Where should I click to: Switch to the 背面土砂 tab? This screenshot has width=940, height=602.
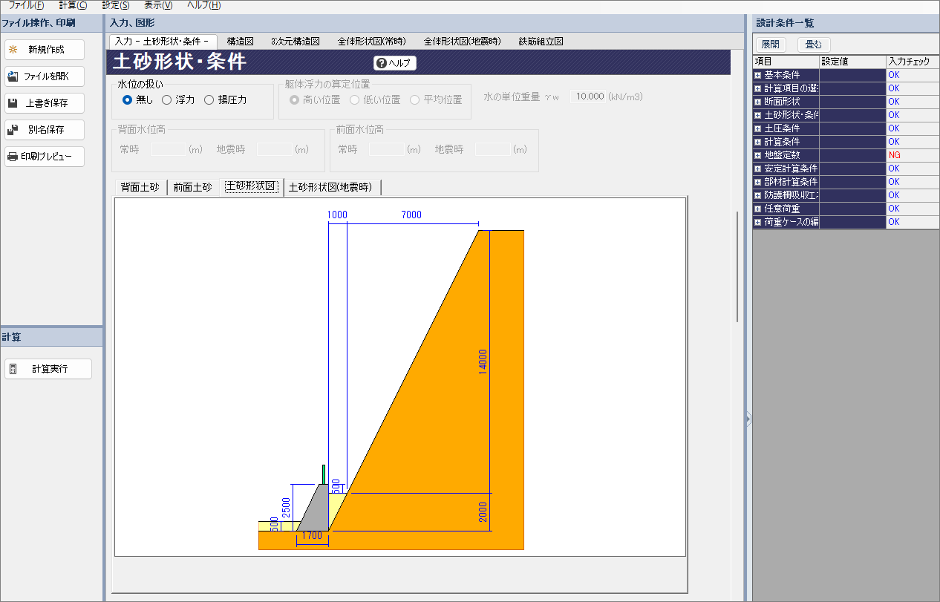(x=140, y=187)
